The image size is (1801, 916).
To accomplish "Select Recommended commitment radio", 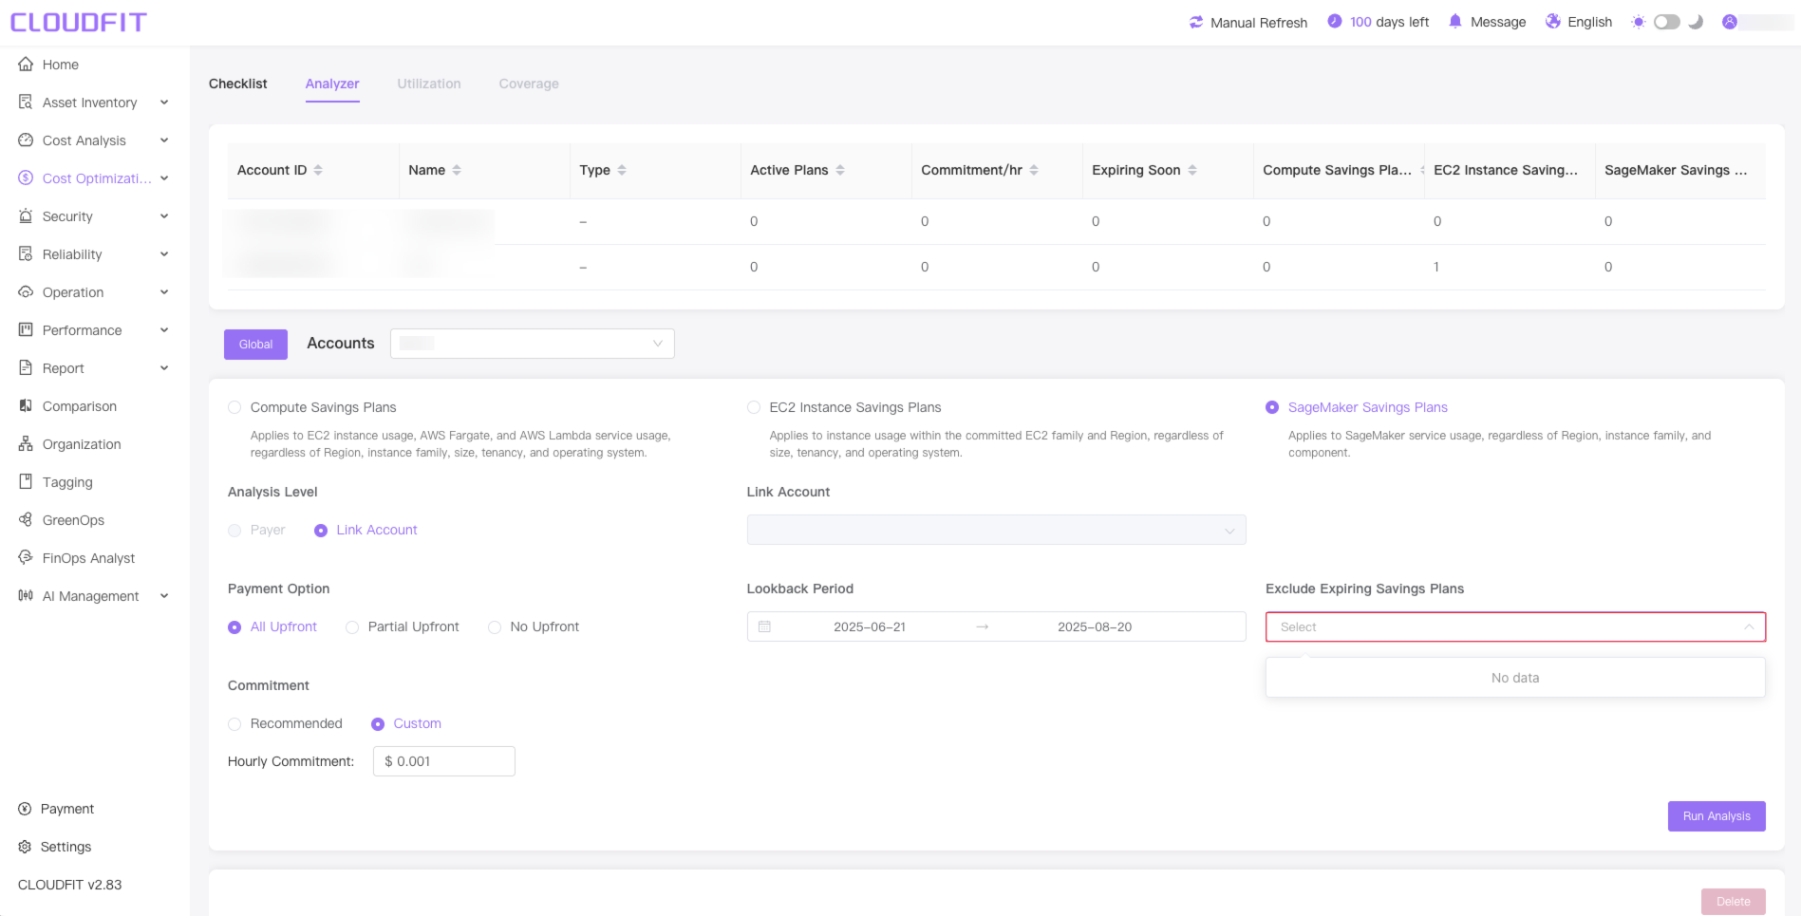I will [x=235, y=724].
